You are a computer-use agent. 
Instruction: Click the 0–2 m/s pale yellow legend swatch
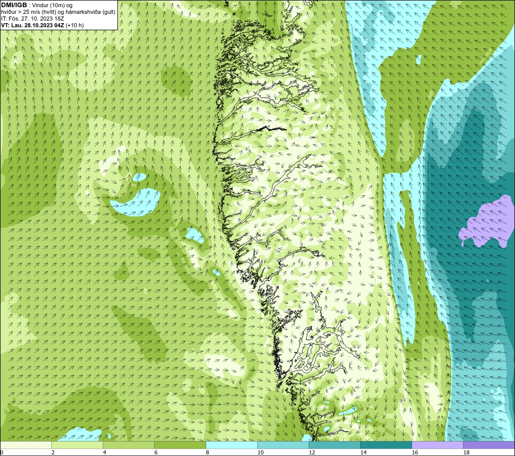click(26, 445)
